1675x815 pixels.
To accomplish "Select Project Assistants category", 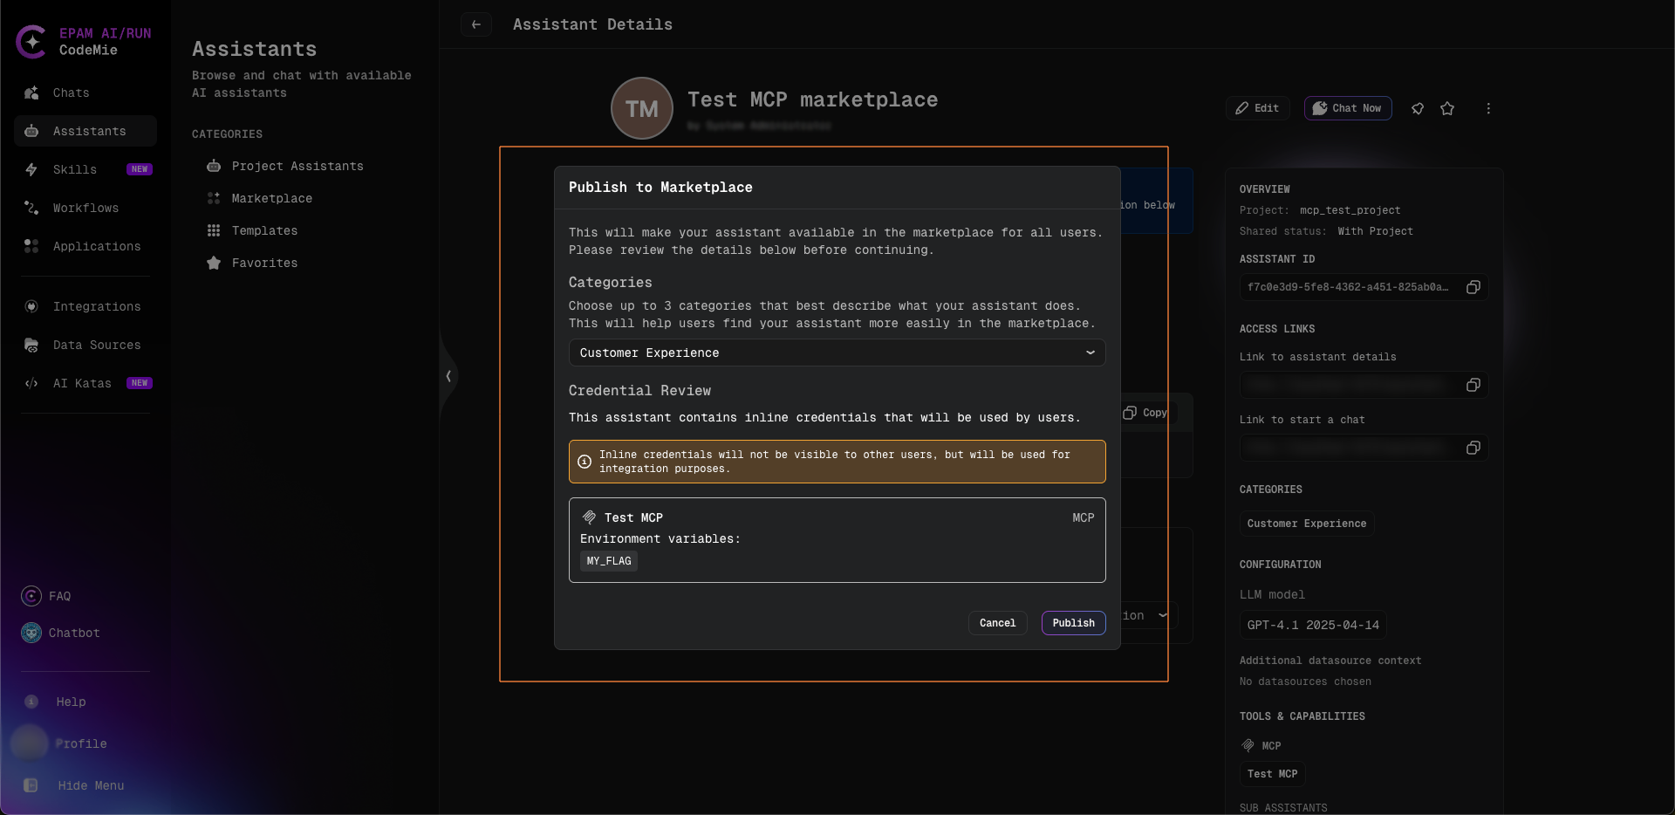I will tap(297, 166).
